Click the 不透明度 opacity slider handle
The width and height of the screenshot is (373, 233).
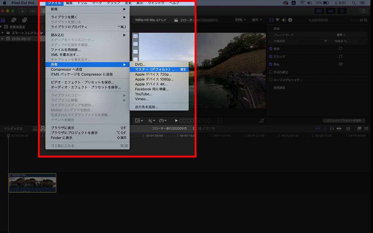click(x=325, y=41)
